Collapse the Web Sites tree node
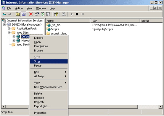The image size is (164, 116). [9, 32]
